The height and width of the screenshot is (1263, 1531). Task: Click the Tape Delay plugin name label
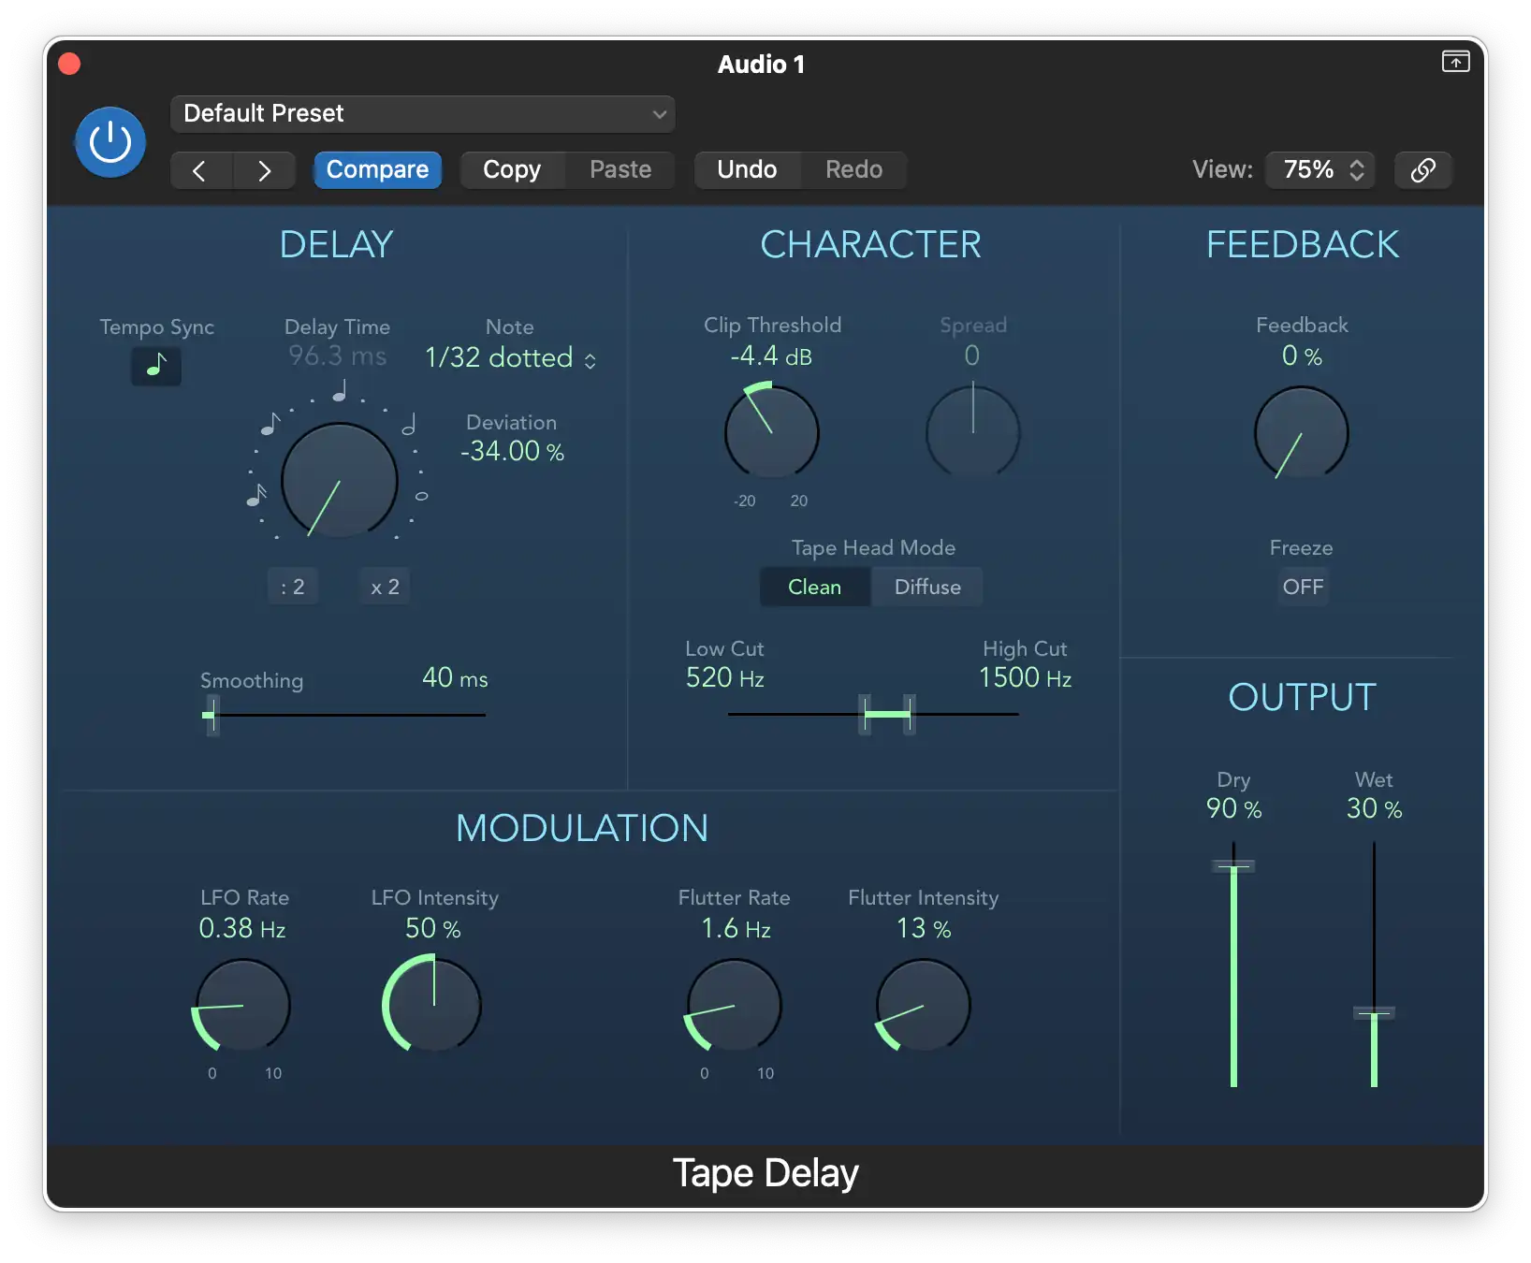click(x=765, y=1173)
